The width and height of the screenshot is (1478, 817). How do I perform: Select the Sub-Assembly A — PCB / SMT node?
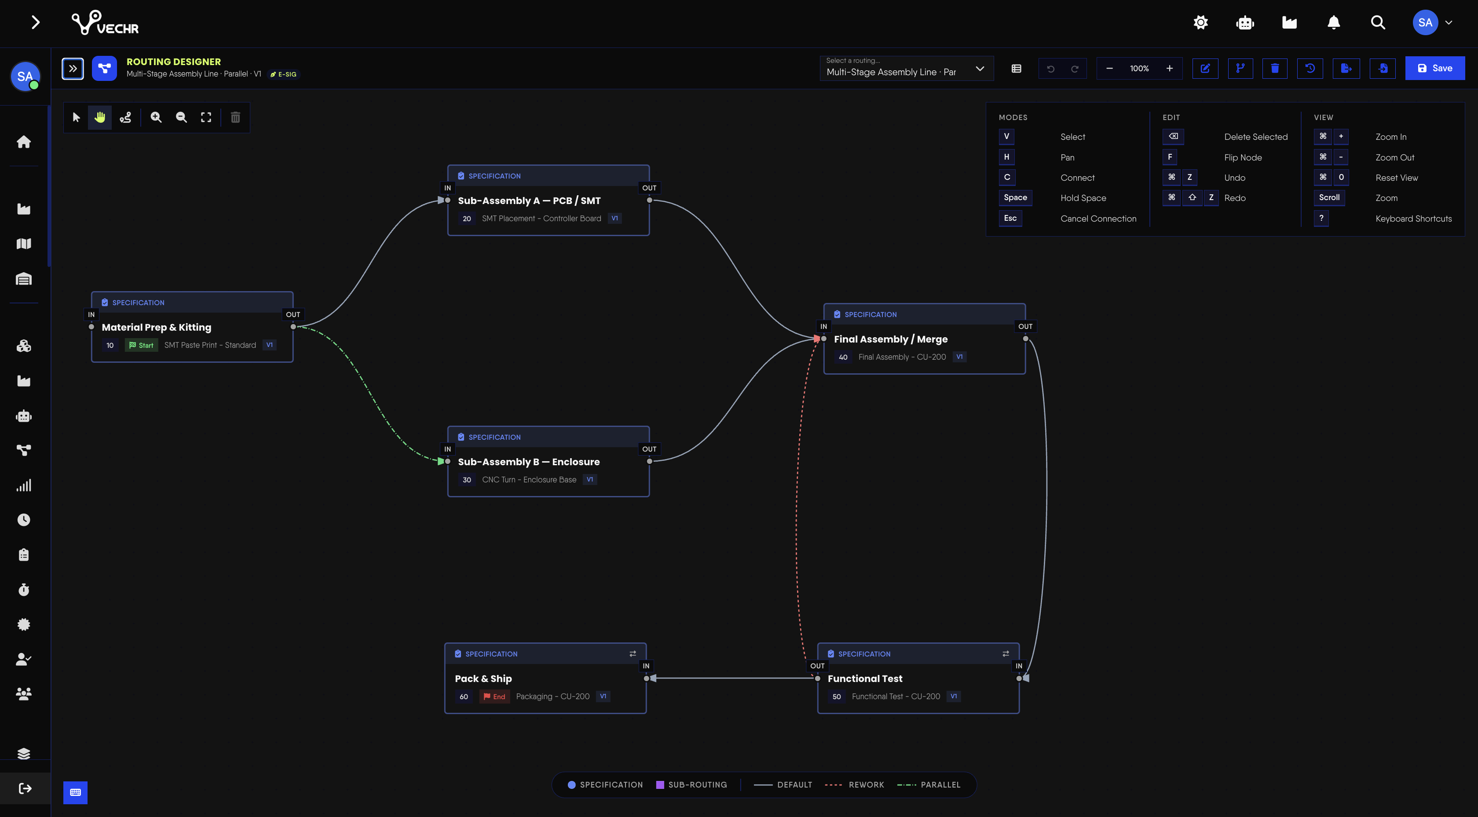point(549,200)
